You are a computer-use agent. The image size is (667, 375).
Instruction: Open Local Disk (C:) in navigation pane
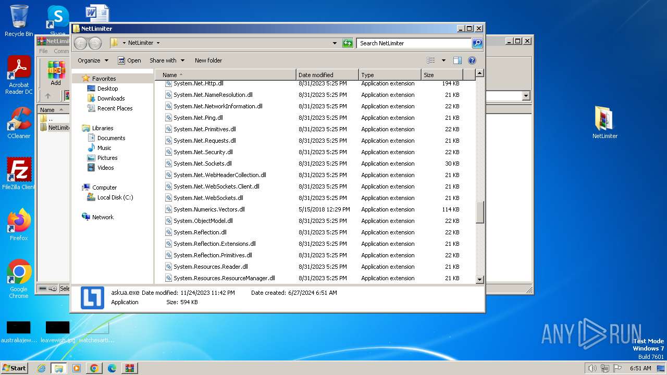click(115, 197)
